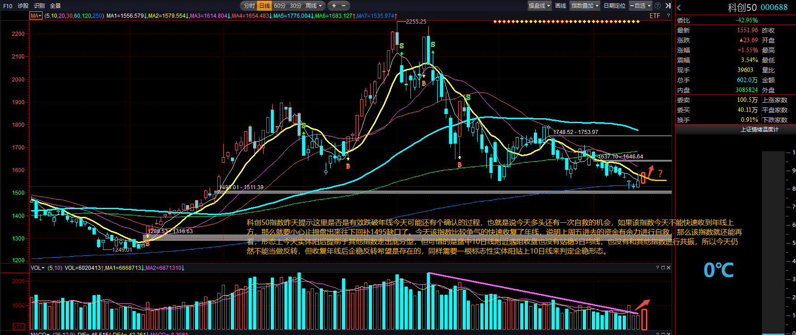Open the F10 company info page
This screenshot has height=335, width=796.
pos(8,6)
